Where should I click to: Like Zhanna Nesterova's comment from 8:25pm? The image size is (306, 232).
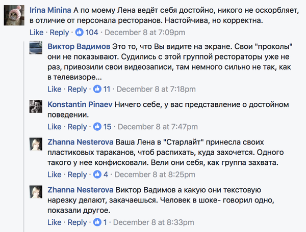pos(55,175)
